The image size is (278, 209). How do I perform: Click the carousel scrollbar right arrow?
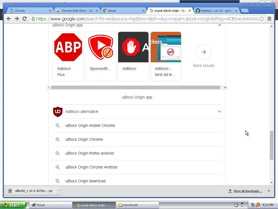pos(225,87)
